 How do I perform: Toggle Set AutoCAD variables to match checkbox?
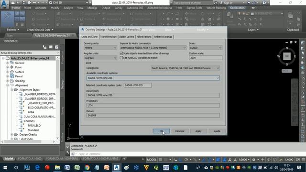121,58
